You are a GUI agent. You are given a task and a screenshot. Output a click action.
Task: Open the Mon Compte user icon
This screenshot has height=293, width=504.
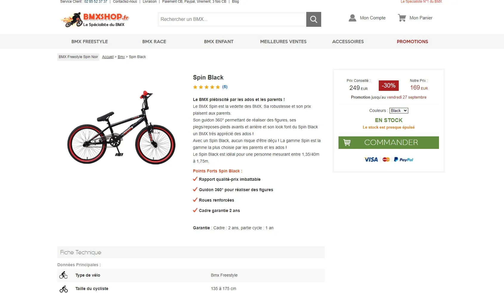pos(353,18)
